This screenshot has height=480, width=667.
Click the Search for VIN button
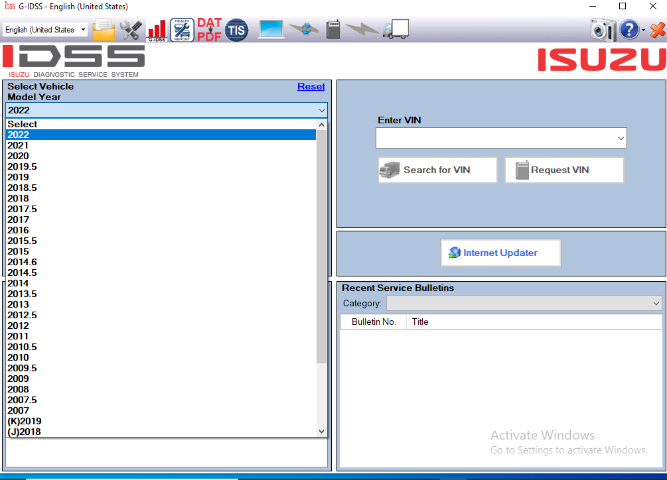tap(437, 170)
